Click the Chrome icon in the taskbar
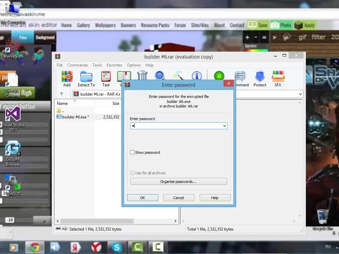Image resolution: width=339 pixels, height=254 pixels. [x=35, y=247]
